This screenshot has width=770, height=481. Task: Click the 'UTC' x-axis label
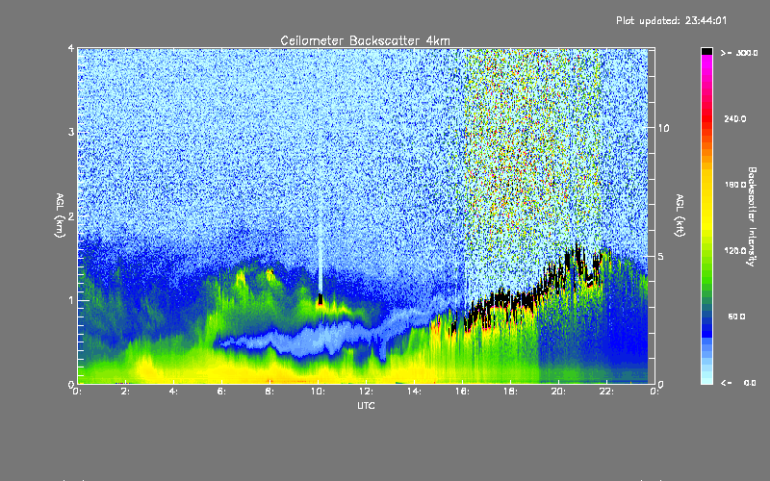tap(366, 405)
